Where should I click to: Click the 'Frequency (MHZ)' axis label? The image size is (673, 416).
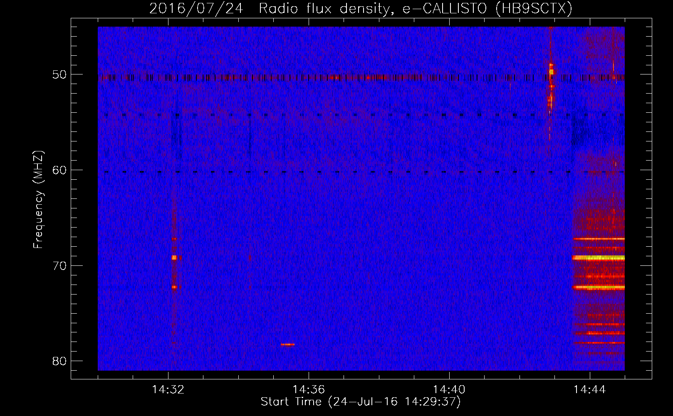38,200
